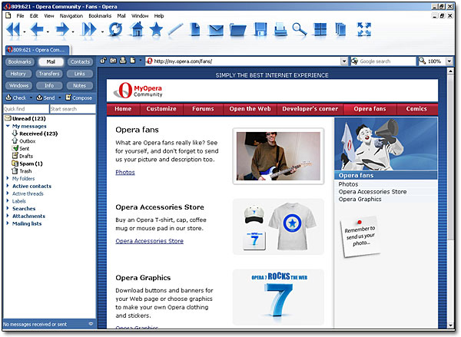Open the address bar history dropdown

click(344, 61)
